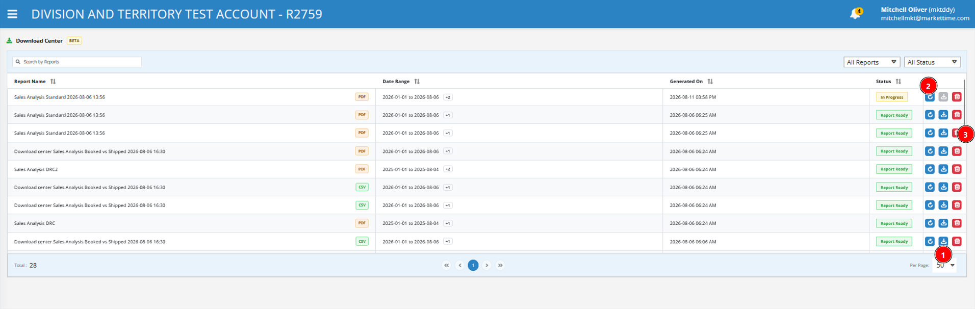Regenerate the Sales Analysis DRC2 report
Image resolution: width=975 pixels, height=309 pixels.
(930, 169)
